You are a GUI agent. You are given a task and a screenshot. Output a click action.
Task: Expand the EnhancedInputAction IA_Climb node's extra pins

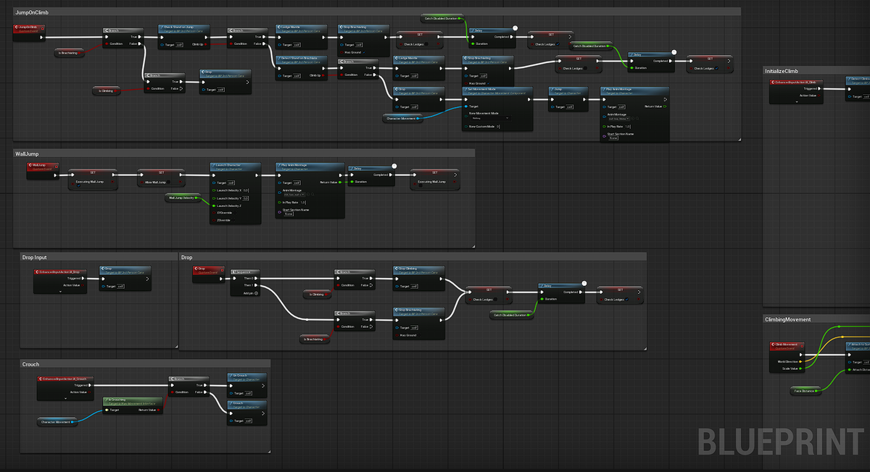click(797, 101)
